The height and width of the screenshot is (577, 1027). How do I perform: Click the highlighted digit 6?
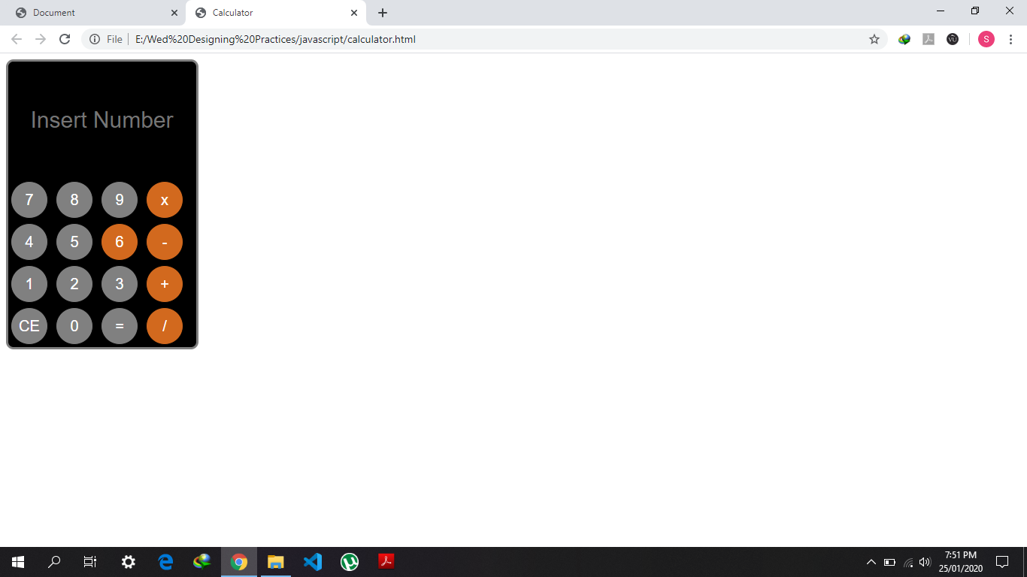[x=119, y=242]
